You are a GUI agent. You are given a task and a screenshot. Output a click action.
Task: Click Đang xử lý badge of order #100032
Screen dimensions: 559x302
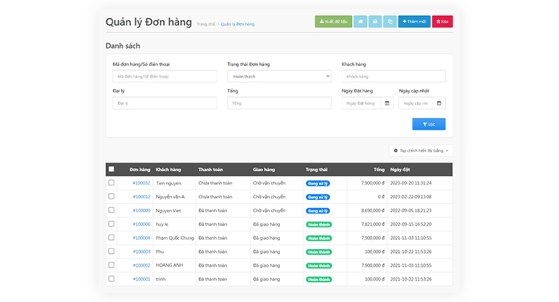tap(318, 183)
